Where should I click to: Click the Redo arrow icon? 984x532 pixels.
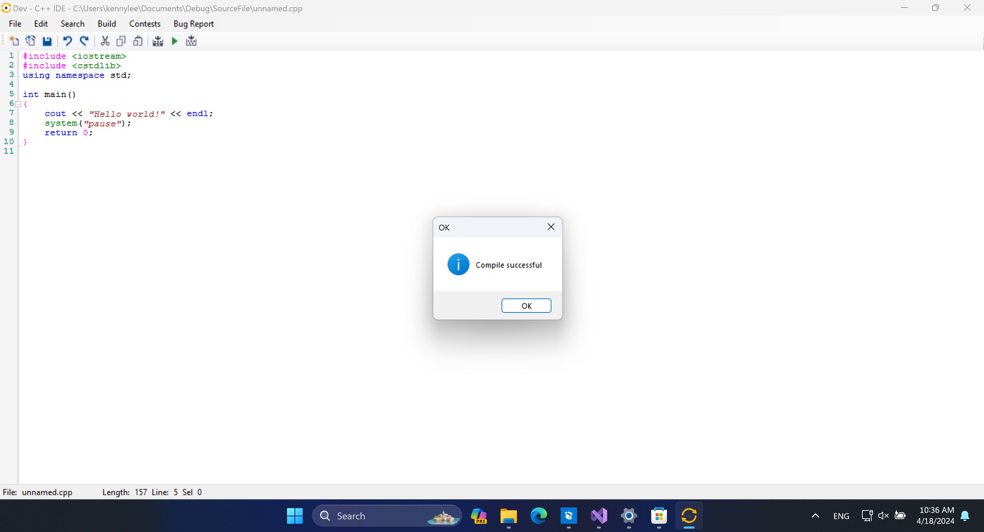[x=84, y=41]
